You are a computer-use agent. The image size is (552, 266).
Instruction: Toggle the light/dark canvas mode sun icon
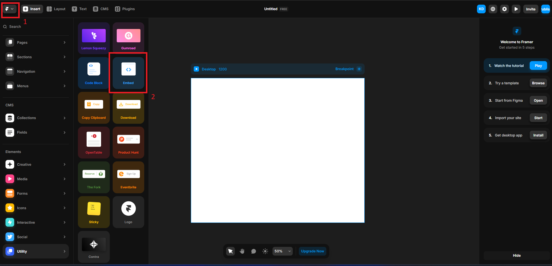point(265,251)
